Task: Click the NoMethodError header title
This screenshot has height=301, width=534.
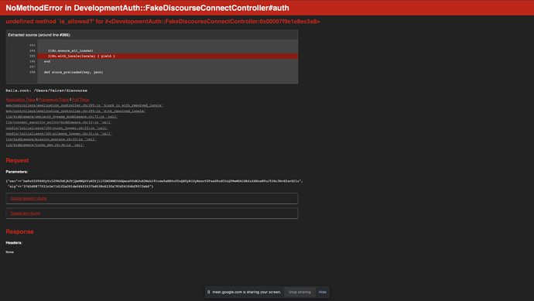Action: 148,8
